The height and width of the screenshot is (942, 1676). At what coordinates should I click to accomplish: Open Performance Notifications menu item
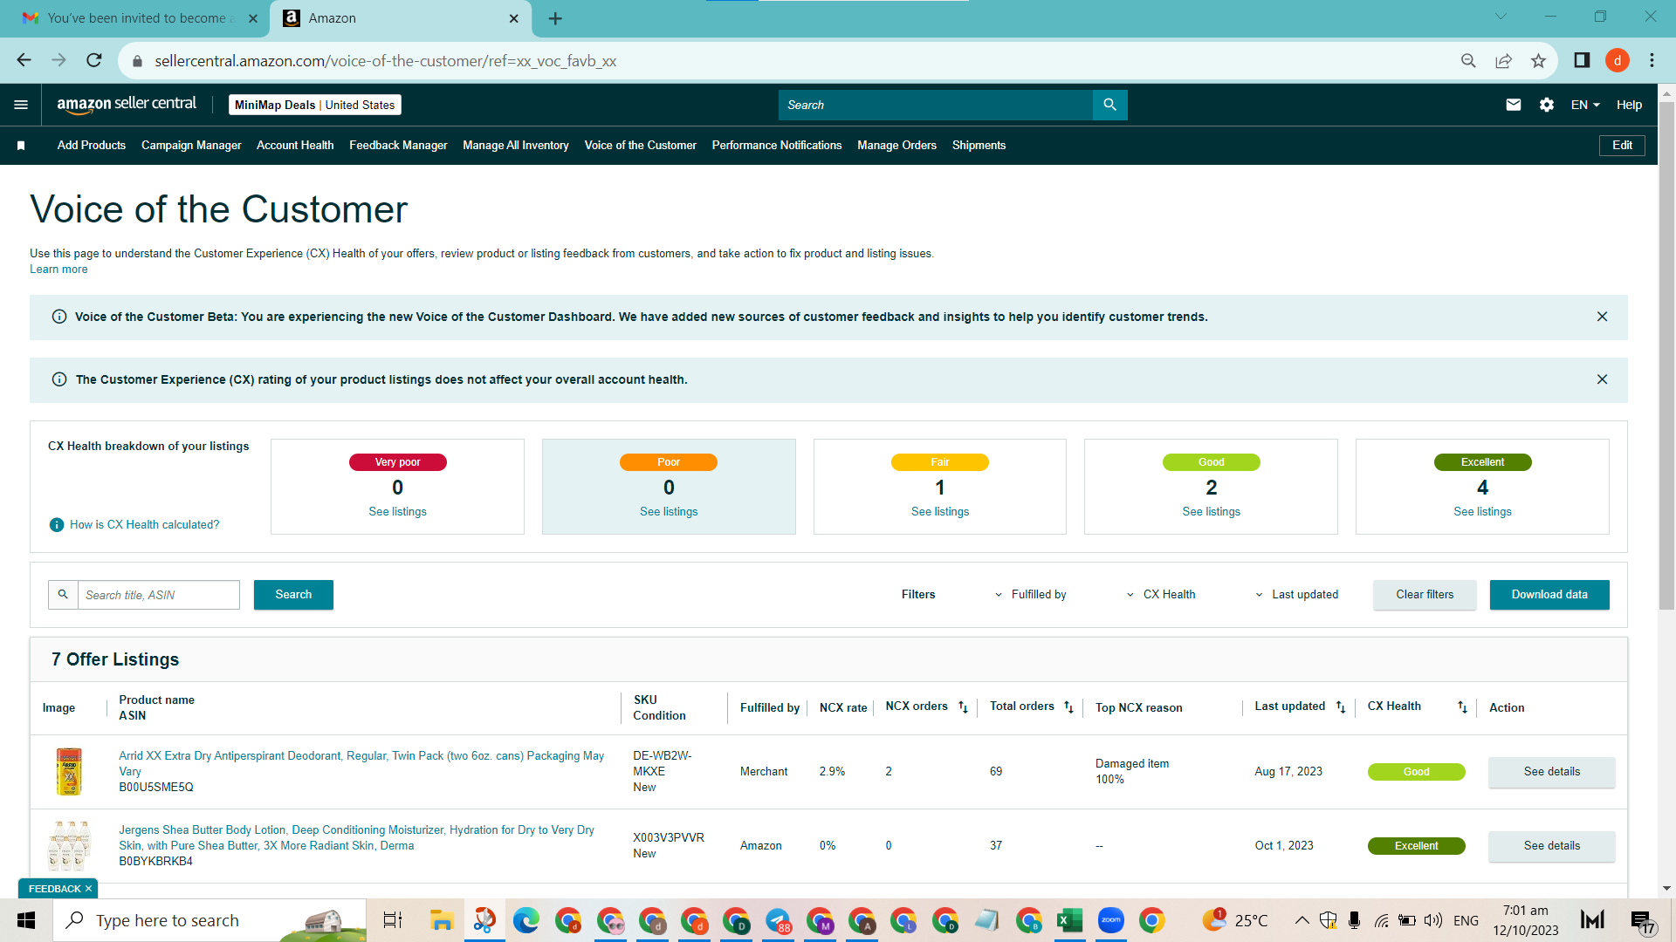coord(777,146)
